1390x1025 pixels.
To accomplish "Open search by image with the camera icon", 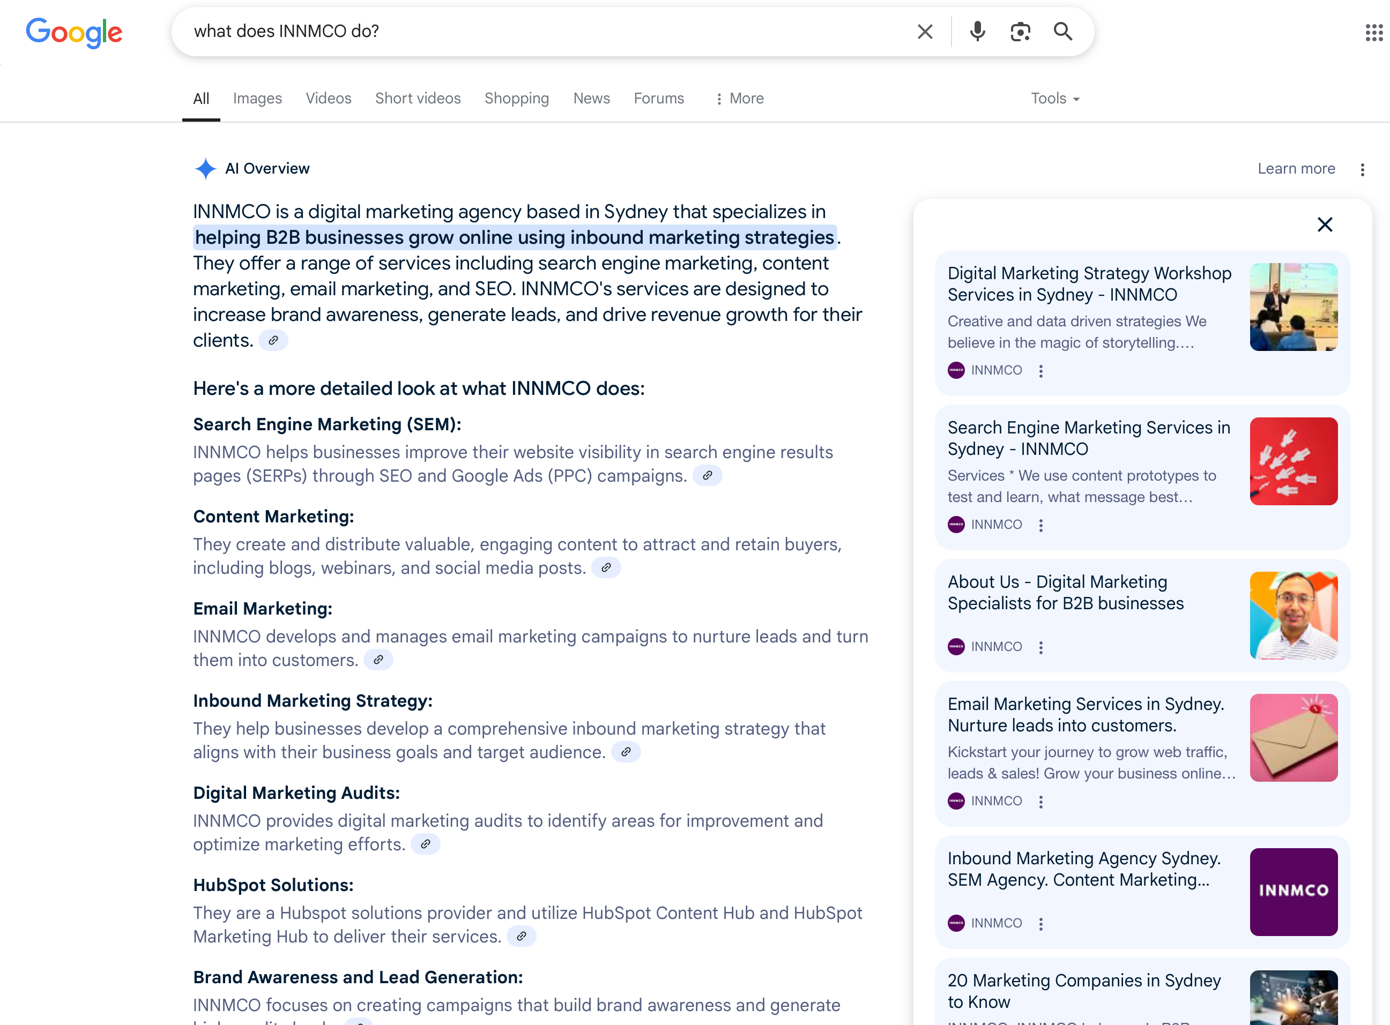I will 1020,32.
